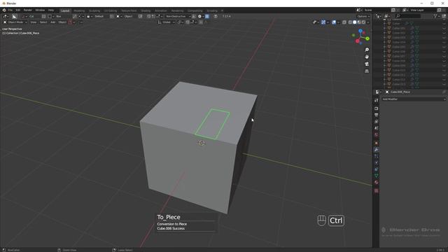Open the viewport Add menu

53,22
